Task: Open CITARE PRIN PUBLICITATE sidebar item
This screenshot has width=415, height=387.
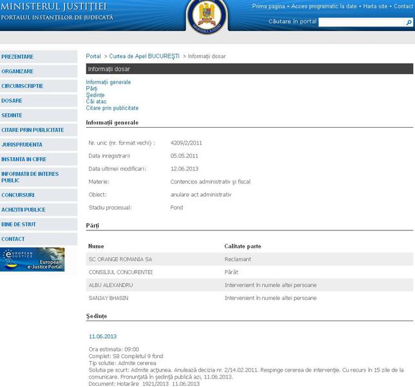Action: [x=33, y=130]
